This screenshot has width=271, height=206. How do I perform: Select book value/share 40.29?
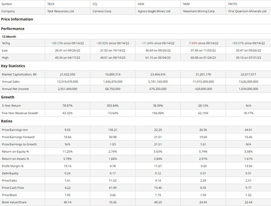point(158,202)
